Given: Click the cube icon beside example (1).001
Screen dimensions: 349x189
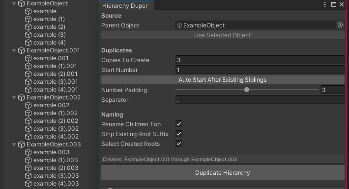Looking at the screenshot, I should [29, 66].
